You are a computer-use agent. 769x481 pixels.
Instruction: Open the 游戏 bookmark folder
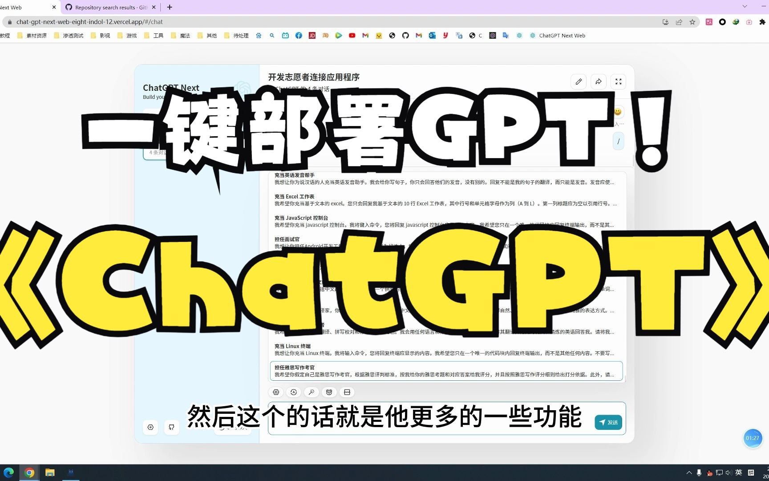pyautogui.click(x=127, y=36)
